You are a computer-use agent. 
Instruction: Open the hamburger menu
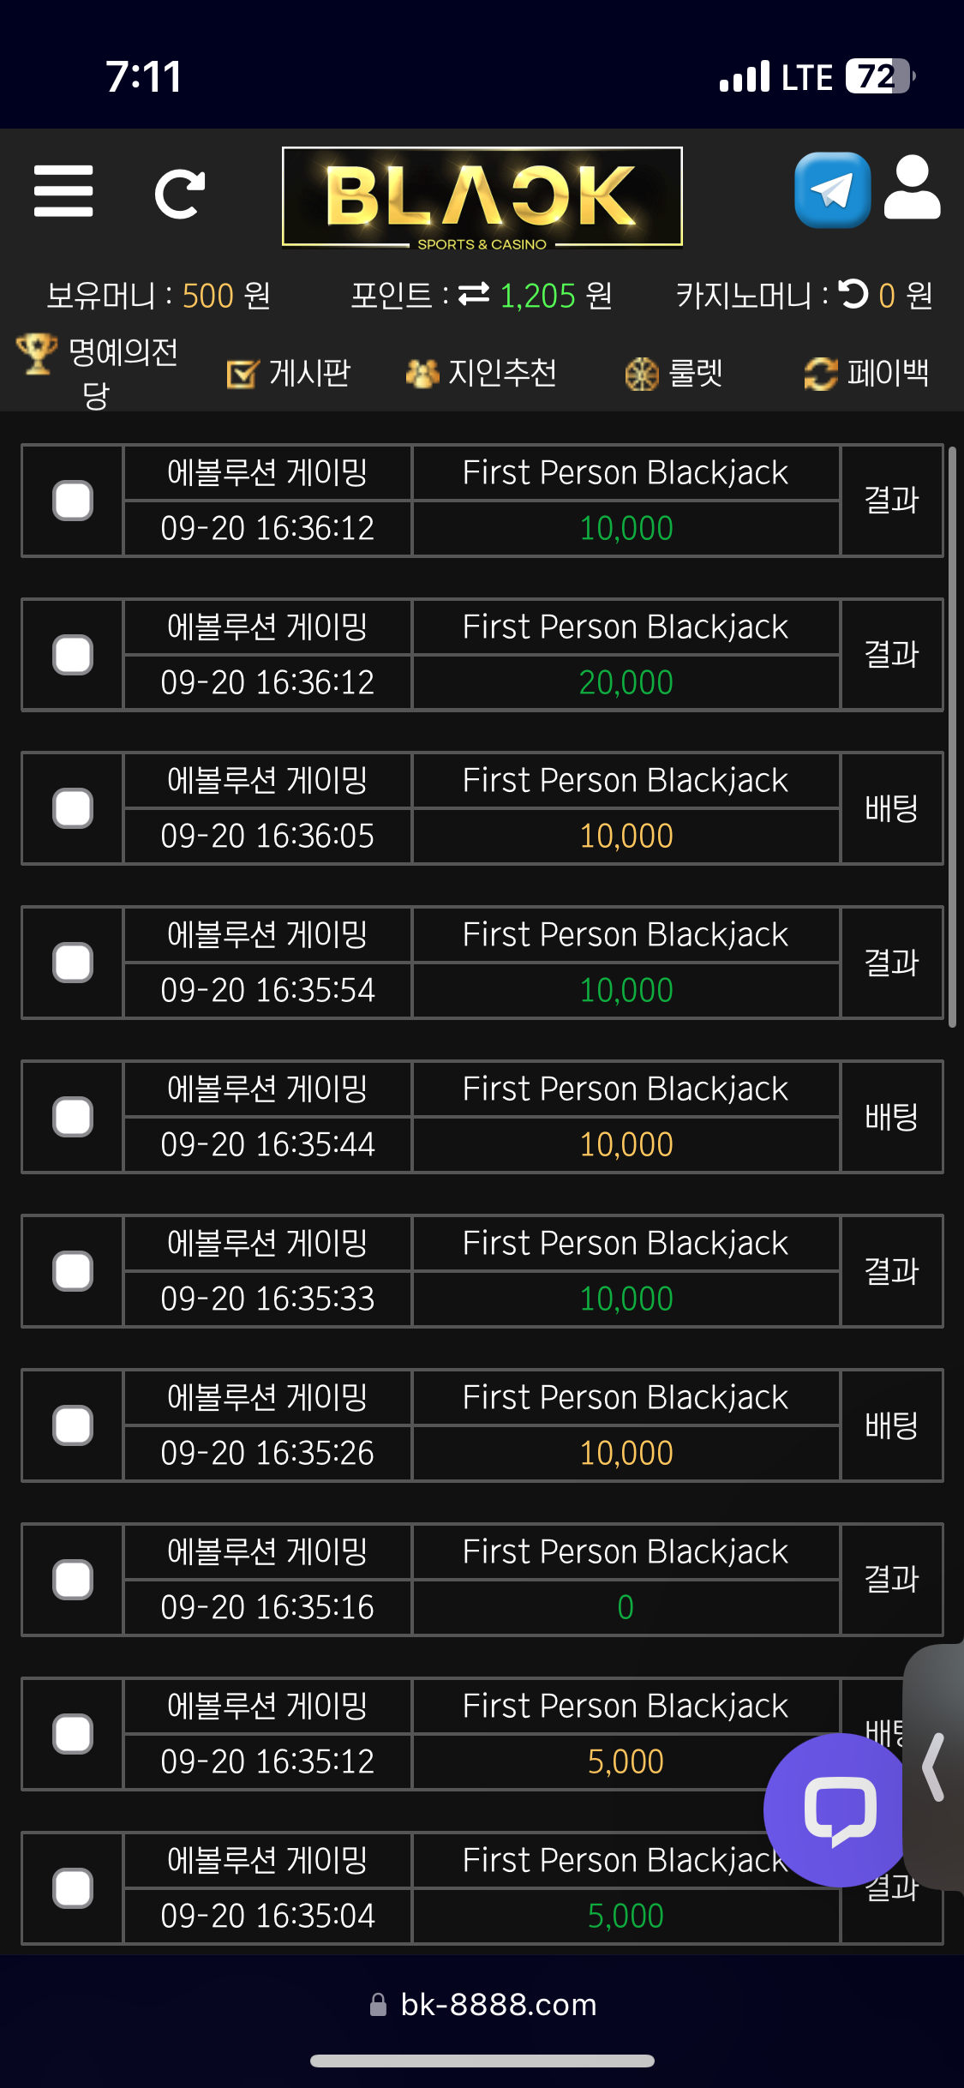click(63, 191)
